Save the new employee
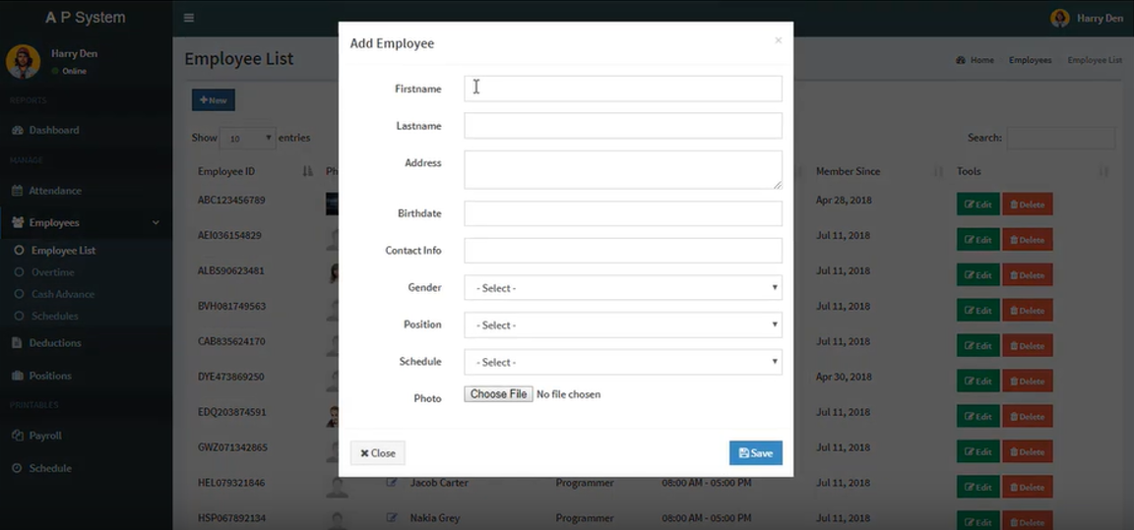The height and width of the screenshot is (530, 1134). click(756, 453)
